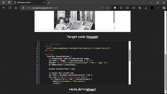Go to the home page
This screenshot has height=94, width=167.
tap(16, 8)
